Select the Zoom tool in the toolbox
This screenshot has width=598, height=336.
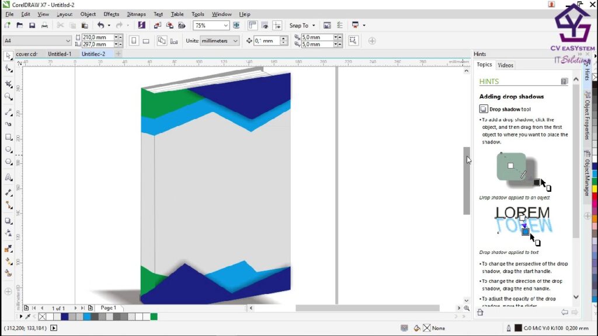(x=8, y=97)
